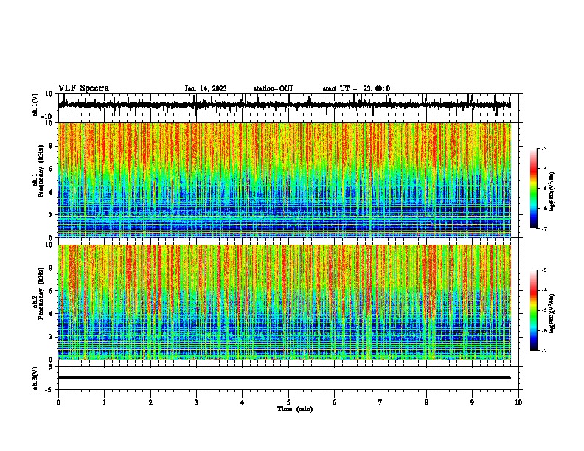
Task: Click the flat ch.3 voltage trace line
Action: (285, 377)
